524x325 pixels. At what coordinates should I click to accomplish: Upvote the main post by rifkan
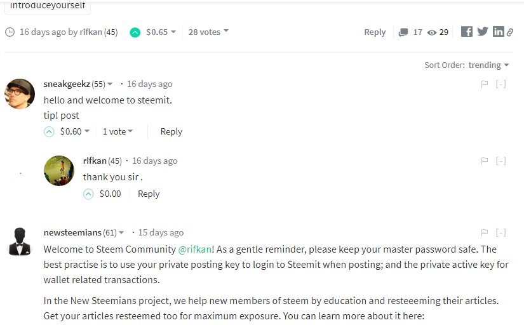135,32
